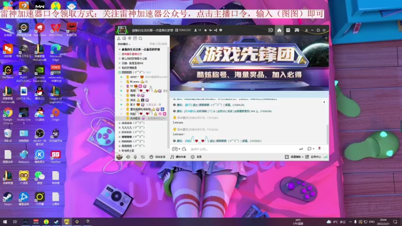This screenshot has width=402, height=226.
Task: Click the gift flower icon in chat bar
Action: point(320,149)
